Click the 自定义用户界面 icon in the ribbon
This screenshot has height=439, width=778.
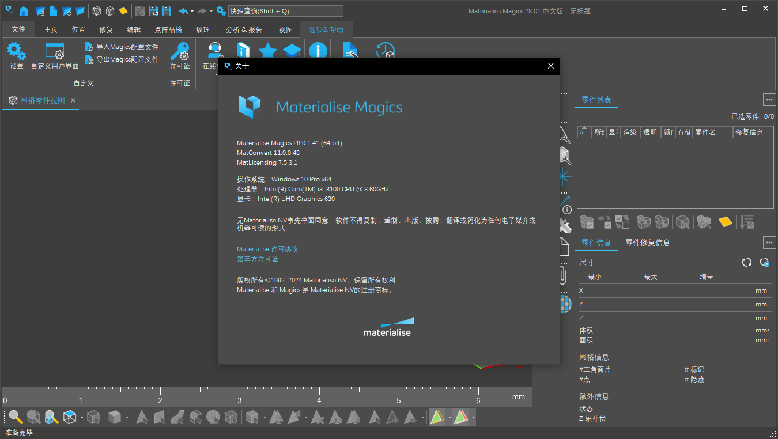tap(54, 55)
